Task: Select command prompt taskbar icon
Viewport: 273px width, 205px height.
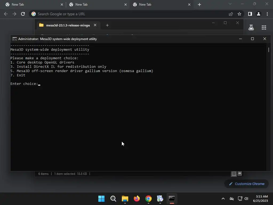Action: [x=172, y=199]
